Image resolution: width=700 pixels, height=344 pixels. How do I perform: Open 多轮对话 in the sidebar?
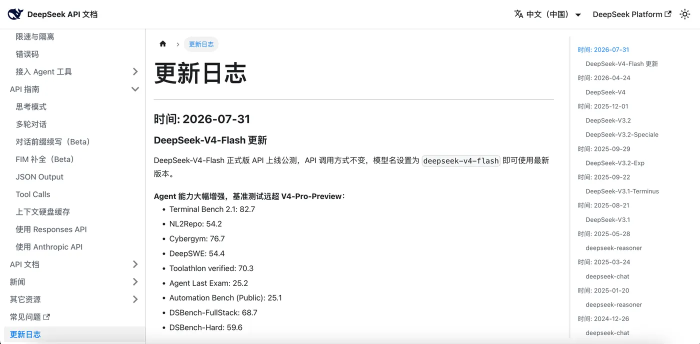click(x=31, y=124)
